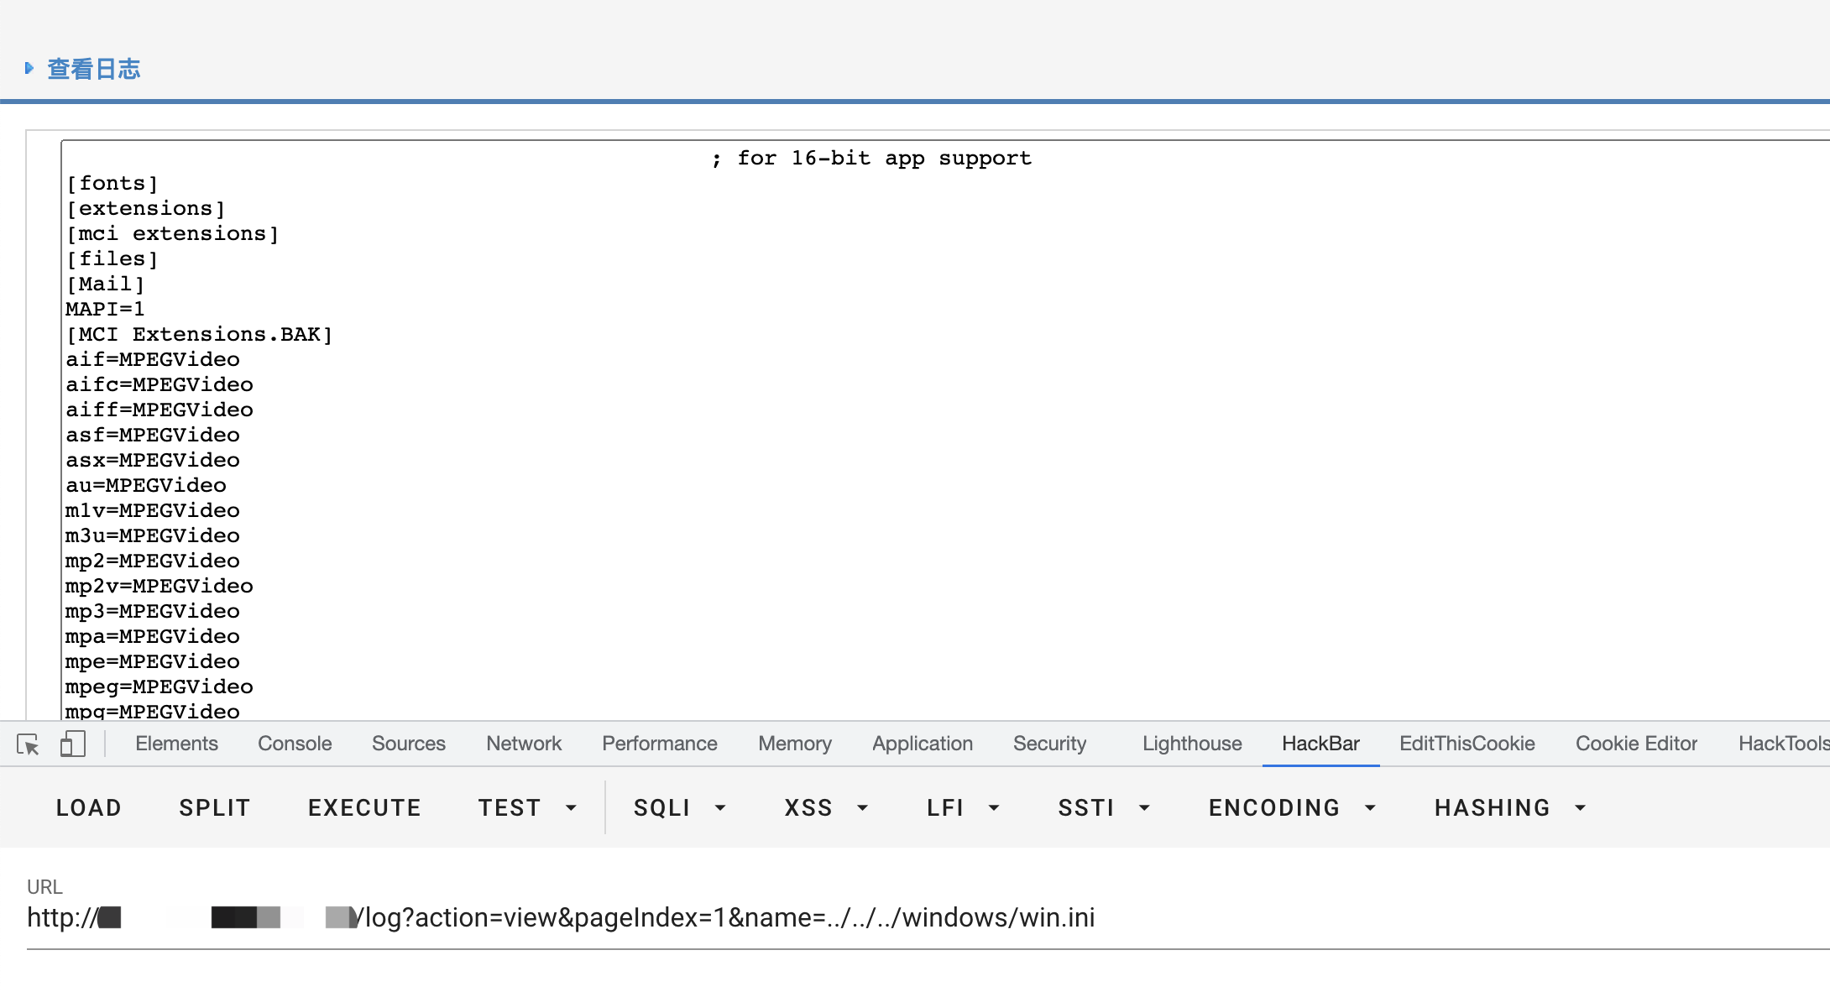Expand the SSTI dropdown
1830x992 pixels.
pos(1103,807)
